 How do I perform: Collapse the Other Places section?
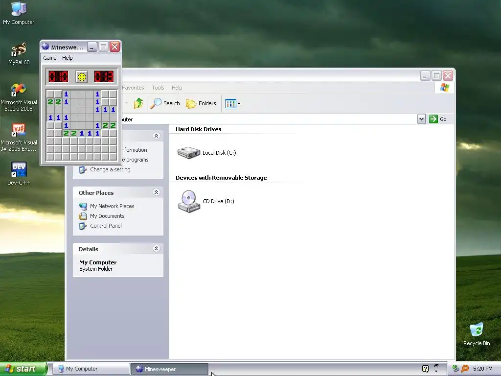pos(156,192)
